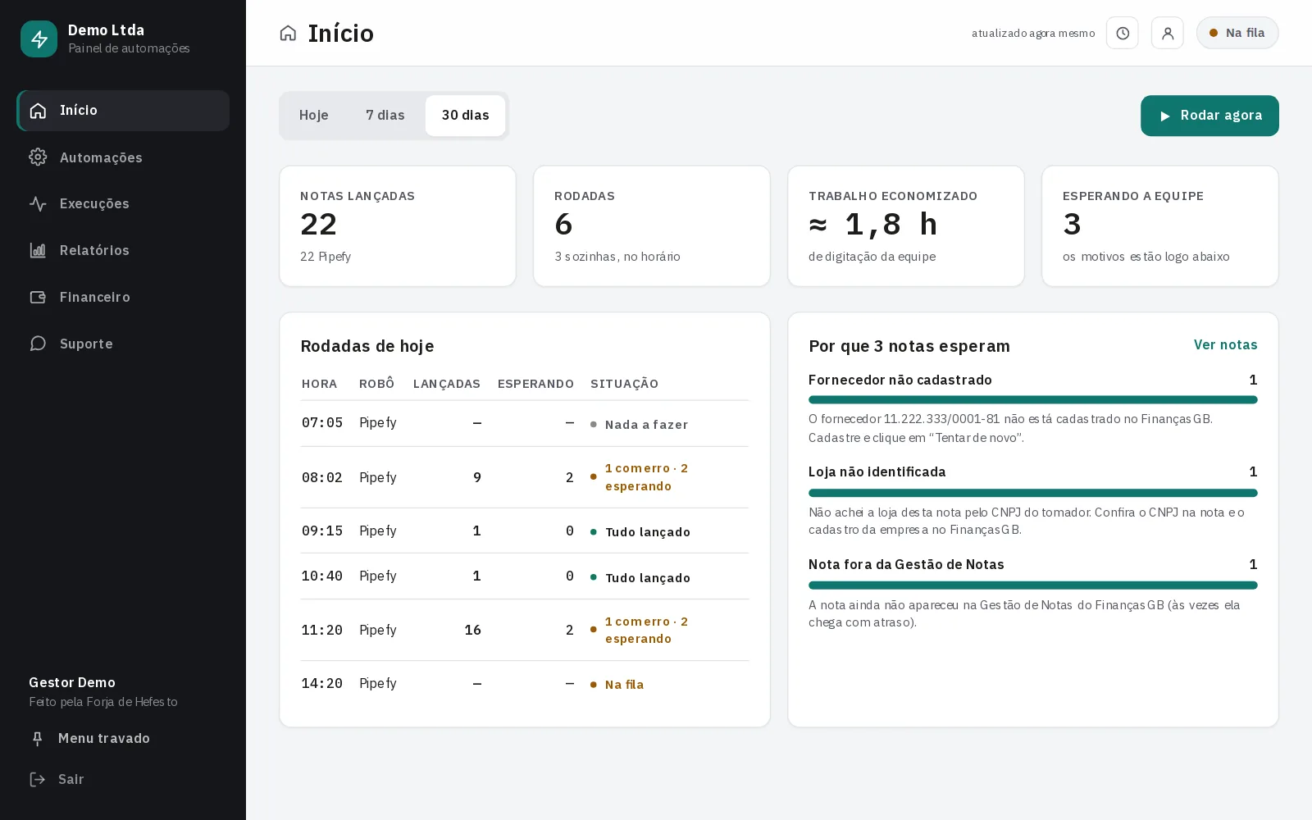Click the bar chart icon beside Relatórios
Viewport: 1312px width, 820px height.
[38, 250]
